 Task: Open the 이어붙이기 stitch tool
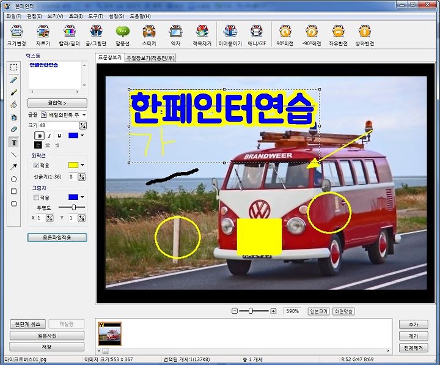(x=230, y=35)
